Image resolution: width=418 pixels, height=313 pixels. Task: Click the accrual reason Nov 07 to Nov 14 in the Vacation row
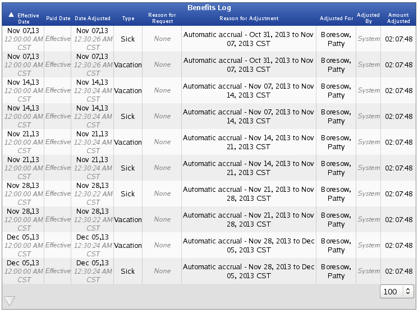pyautogui.click(x=249, y=91)
